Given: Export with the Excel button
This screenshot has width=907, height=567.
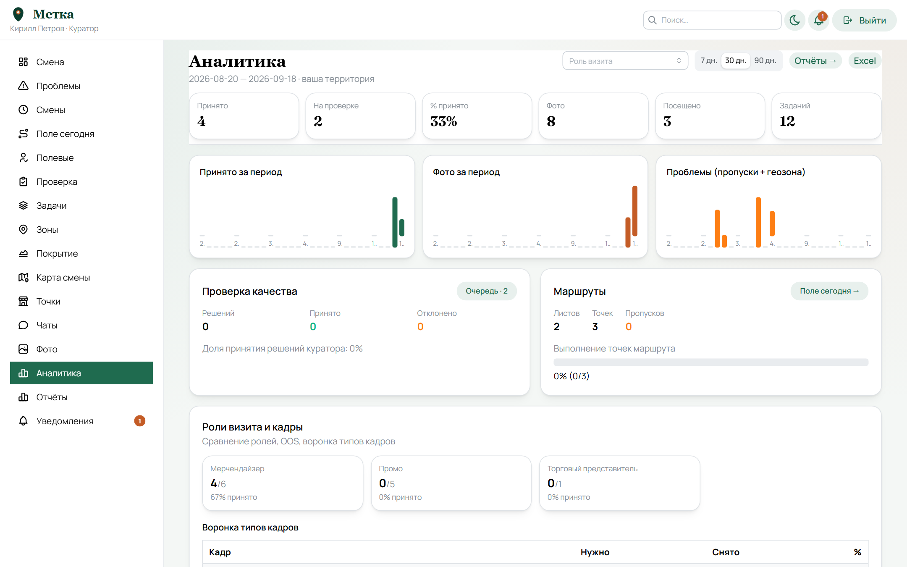Looking at the screenshot, I should [x=865, y=61].
